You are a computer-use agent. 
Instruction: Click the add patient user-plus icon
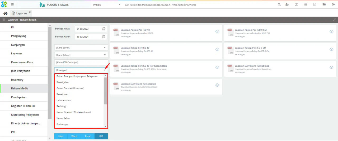coord(287,4)
